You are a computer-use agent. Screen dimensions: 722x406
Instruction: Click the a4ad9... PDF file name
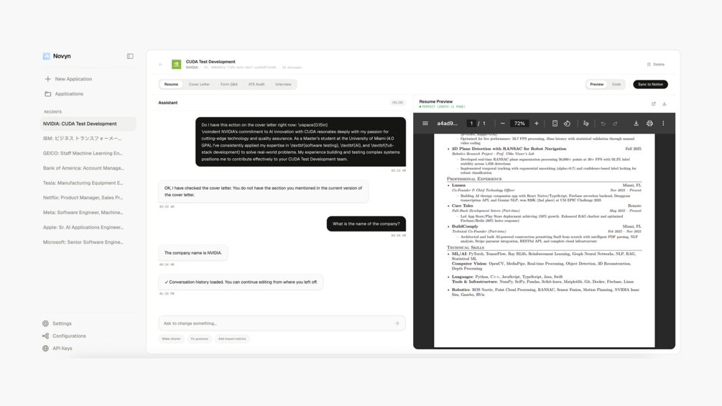pos(447,124)
